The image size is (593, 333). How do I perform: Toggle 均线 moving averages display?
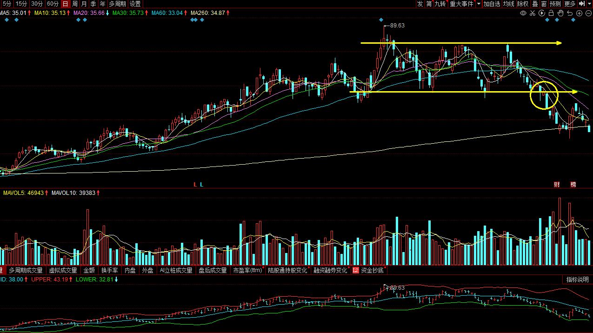[509, 4]
